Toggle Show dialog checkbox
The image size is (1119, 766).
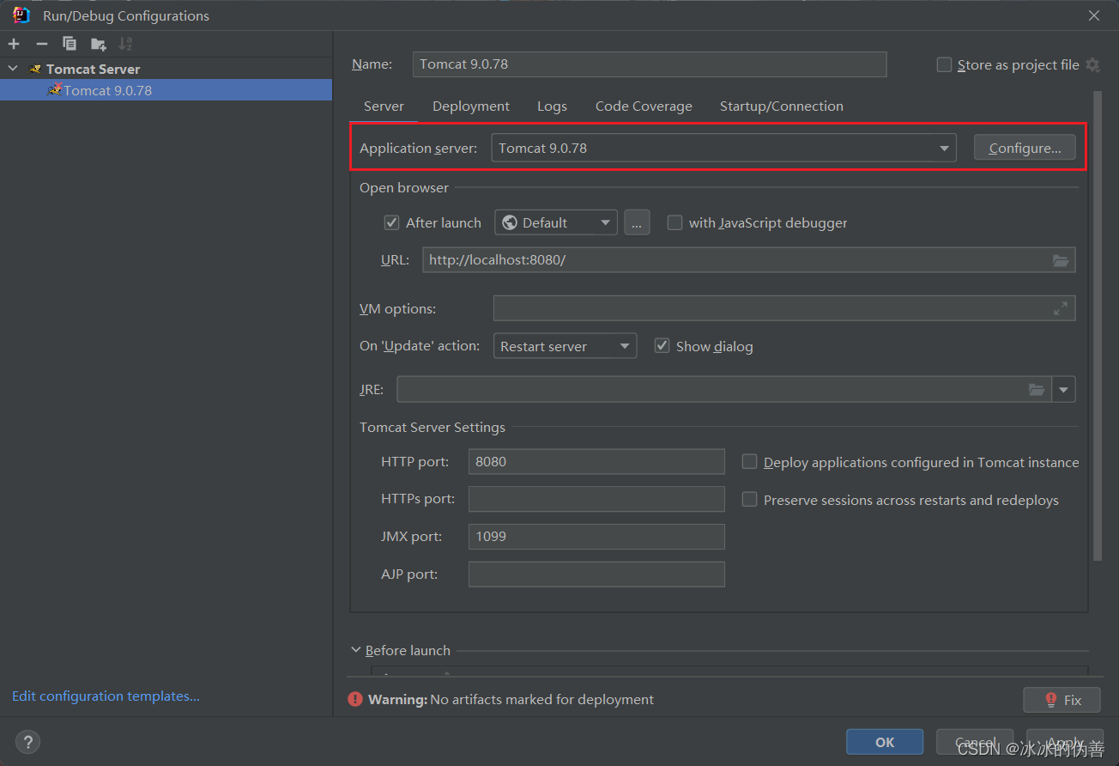pyautogui.click(x=662, y=345)
